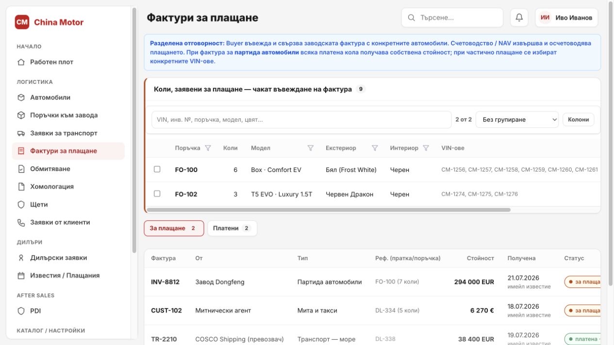Click the DL-334 (5 коли) reference

tap(397, 311)
